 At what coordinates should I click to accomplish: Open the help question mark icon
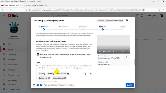point(142,16)
